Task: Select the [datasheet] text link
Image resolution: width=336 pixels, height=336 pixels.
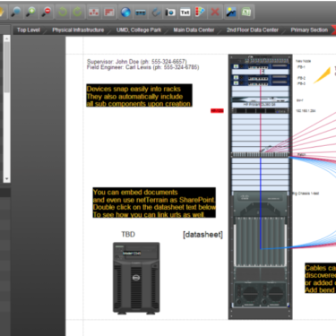Action: pos(202,235)
